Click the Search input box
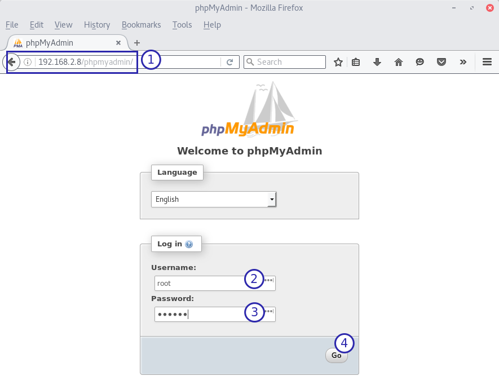 [285, 62]
